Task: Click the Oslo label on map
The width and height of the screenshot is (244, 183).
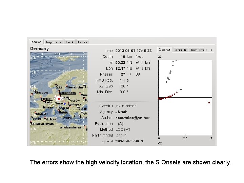Action: [59, 87]
